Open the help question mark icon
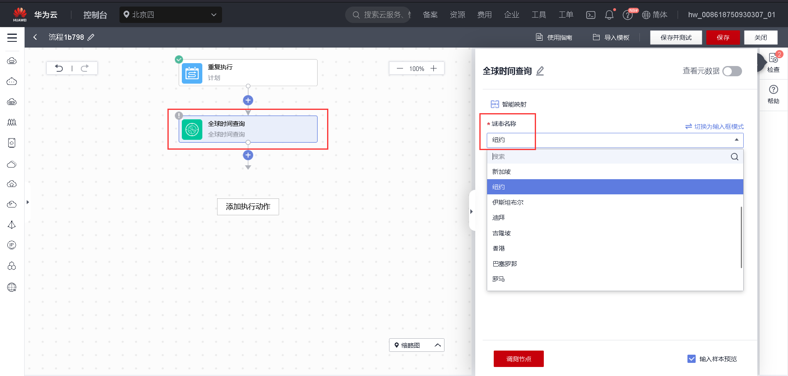 point(628,15)
